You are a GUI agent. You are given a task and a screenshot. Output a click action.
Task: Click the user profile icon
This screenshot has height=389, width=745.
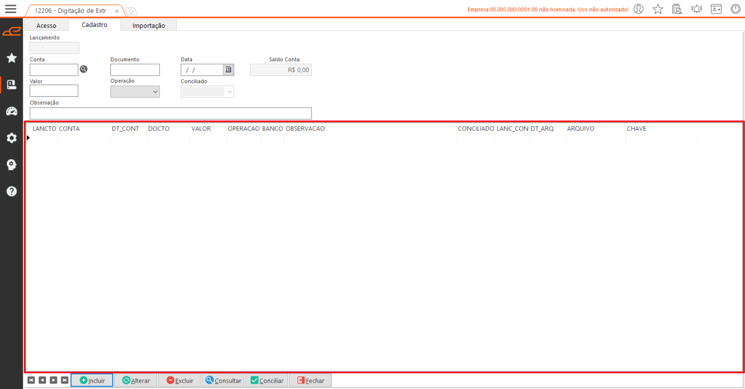coord(639,9)
